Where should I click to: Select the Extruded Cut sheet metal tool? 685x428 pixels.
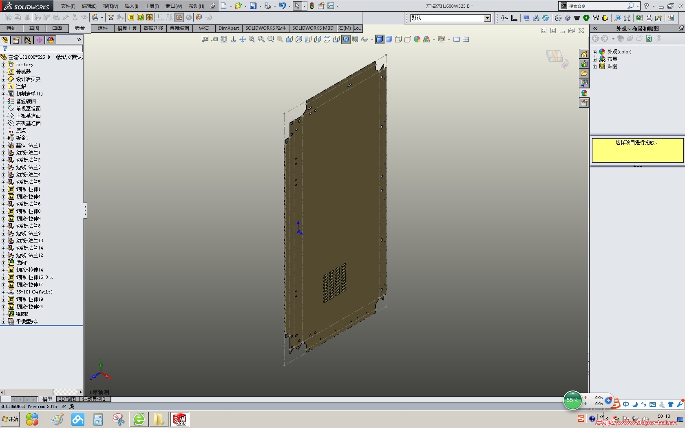coord(131,17)
